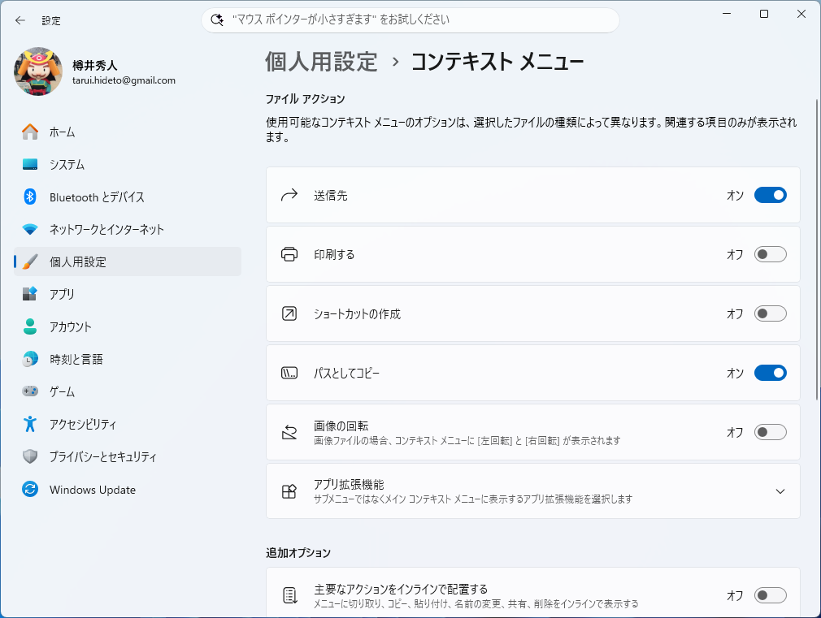This screenshot has height=618, width=821.
Task: Click the user avatar picture
Action: point(38,71)
